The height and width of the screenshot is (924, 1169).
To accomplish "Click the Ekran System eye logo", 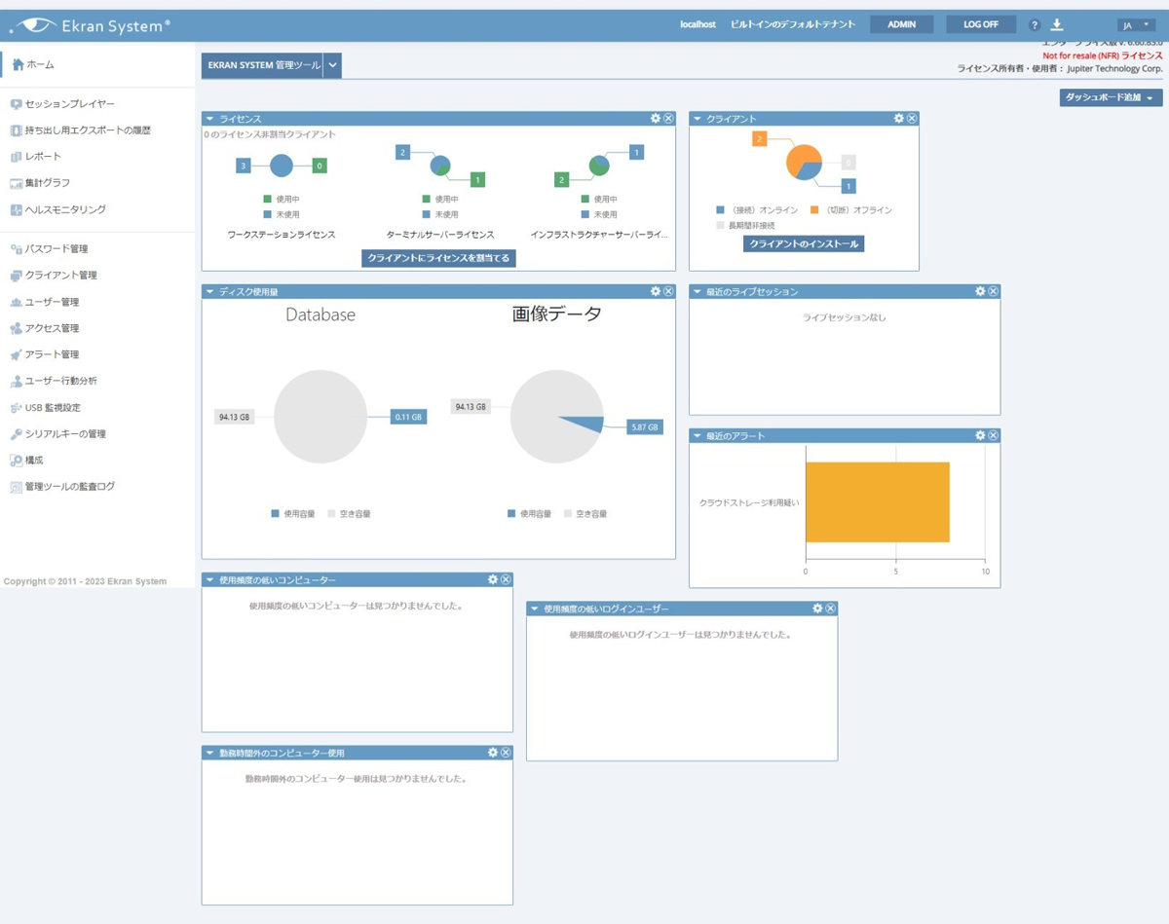I will [x=34, y=25].
